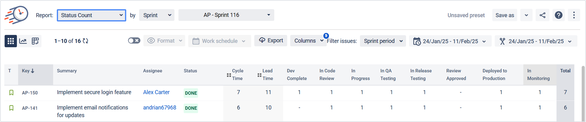Open the calendar-clock date range 24/Jan/25 - 11/Feb/25

click(x=450, y=41)
